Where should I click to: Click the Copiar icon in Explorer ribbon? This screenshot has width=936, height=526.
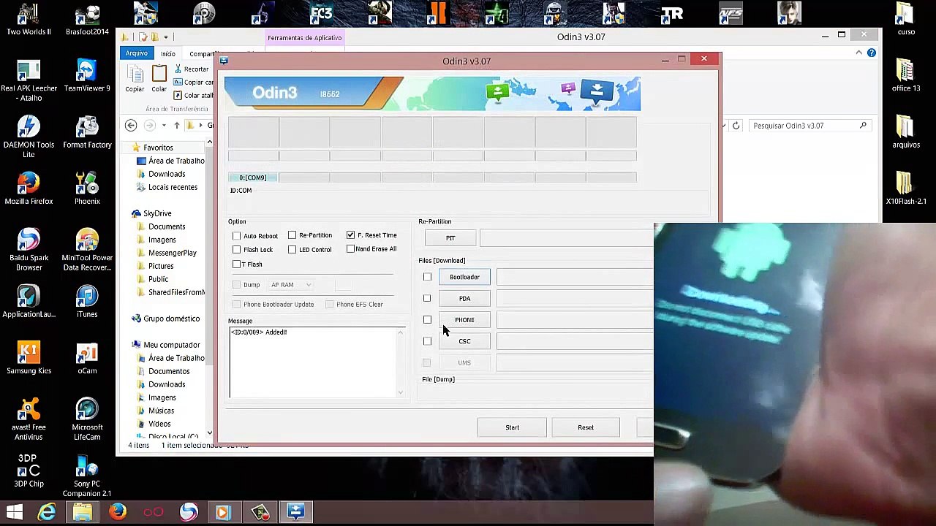[x=135, y=79]
